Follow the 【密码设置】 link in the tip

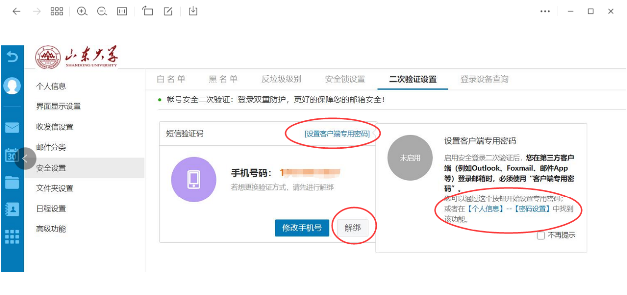coord(532,209)
